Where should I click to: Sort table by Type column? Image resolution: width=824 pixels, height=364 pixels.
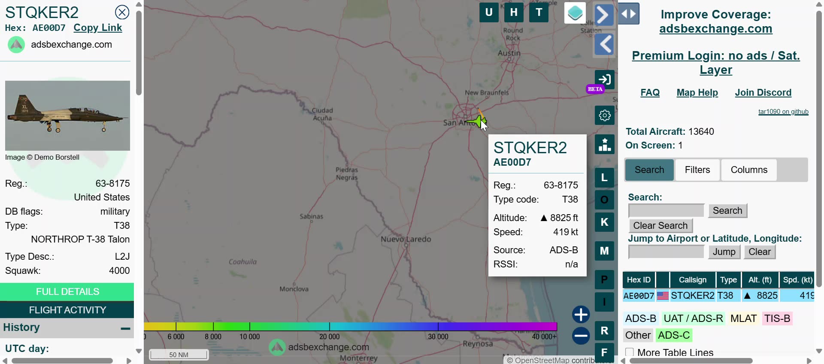[x=728, y=280]
